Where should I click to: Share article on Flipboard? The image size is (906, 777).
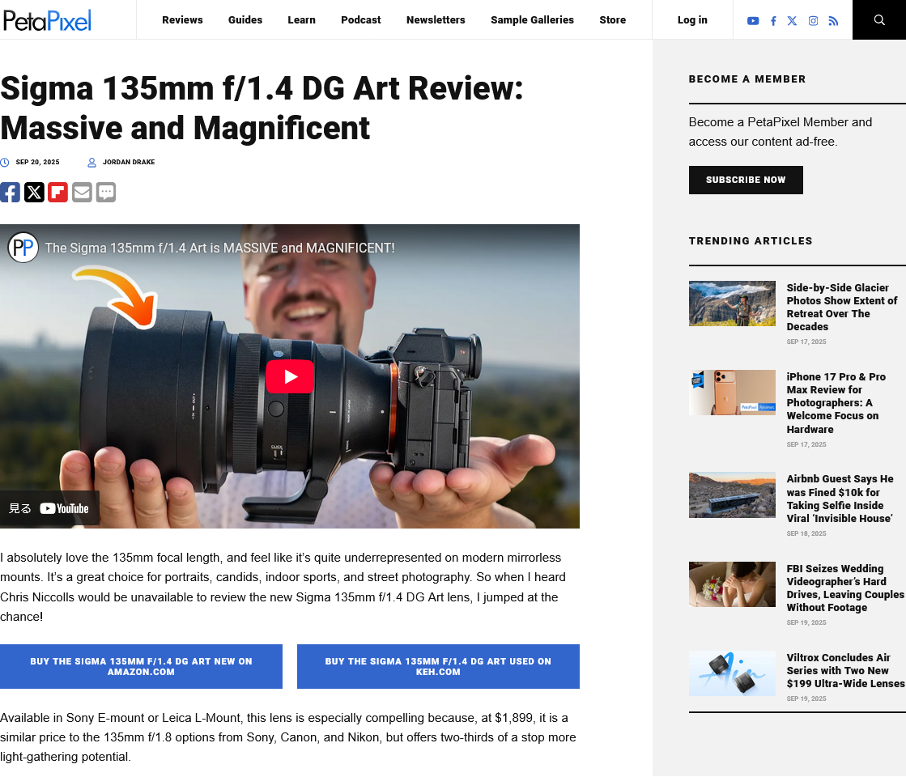pos(57,192)
